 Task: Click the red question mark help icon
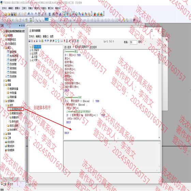[x=64, y=41]
